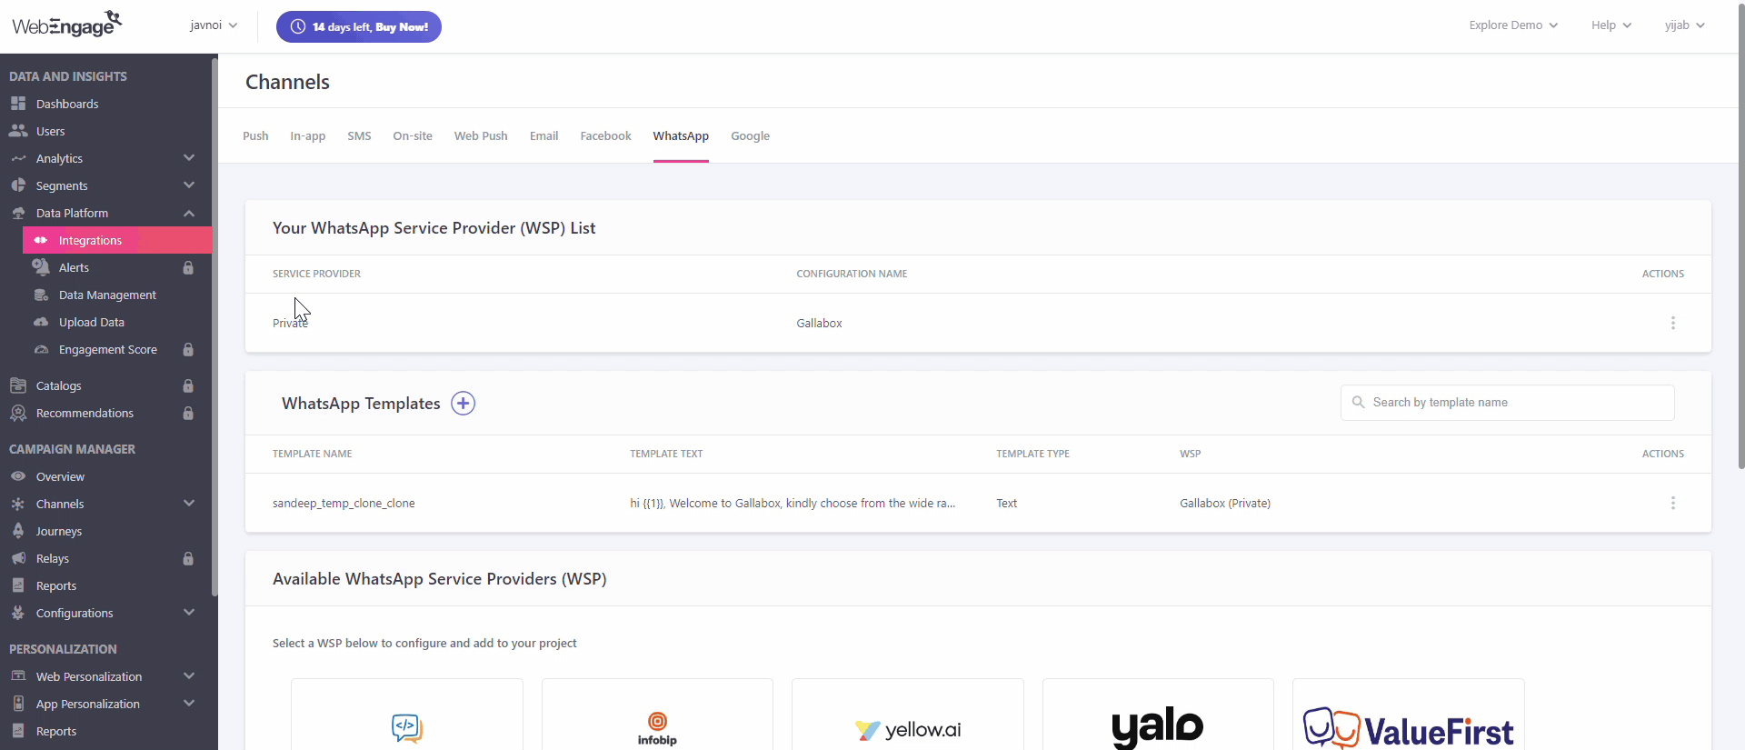Open the javnoi project dropdown

click(x=214, y=25)
